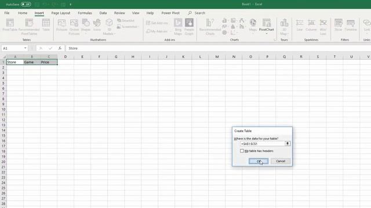The height and width of the screenshot is (208, 371).
Task: Open Recommended PivotTables
Action: tap(29, 27)
